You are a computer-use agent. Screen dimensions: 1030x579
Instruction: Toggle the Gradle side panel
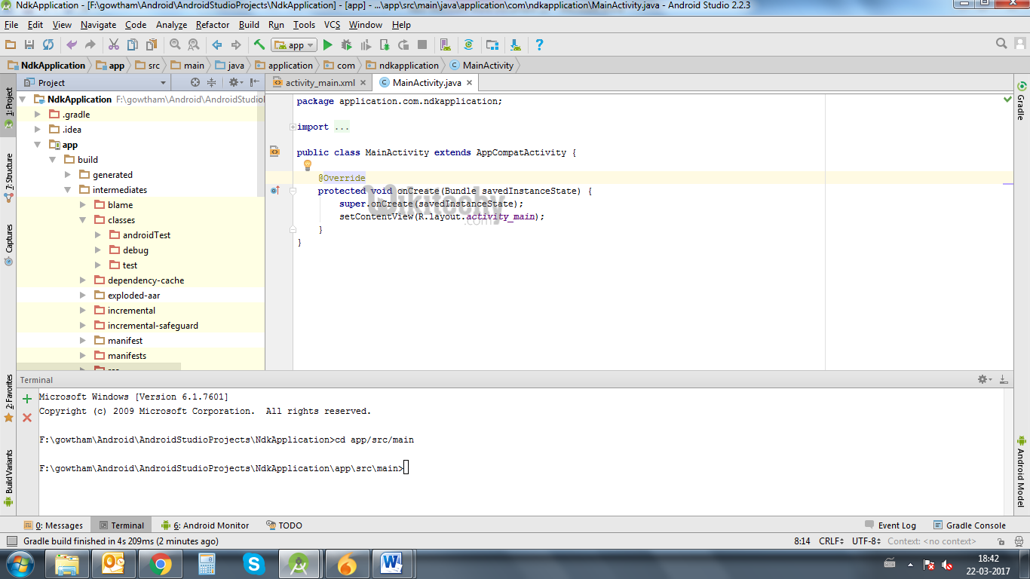tap(1021, 101)
